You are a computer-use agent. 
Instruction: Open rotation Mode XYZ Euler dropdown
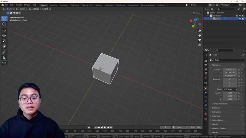coord(230,89)
